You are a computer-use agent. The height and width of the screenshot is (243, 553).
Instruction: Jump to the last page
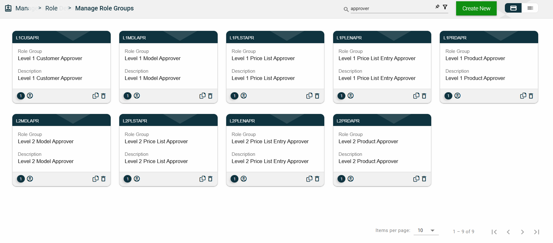(536, 232)
